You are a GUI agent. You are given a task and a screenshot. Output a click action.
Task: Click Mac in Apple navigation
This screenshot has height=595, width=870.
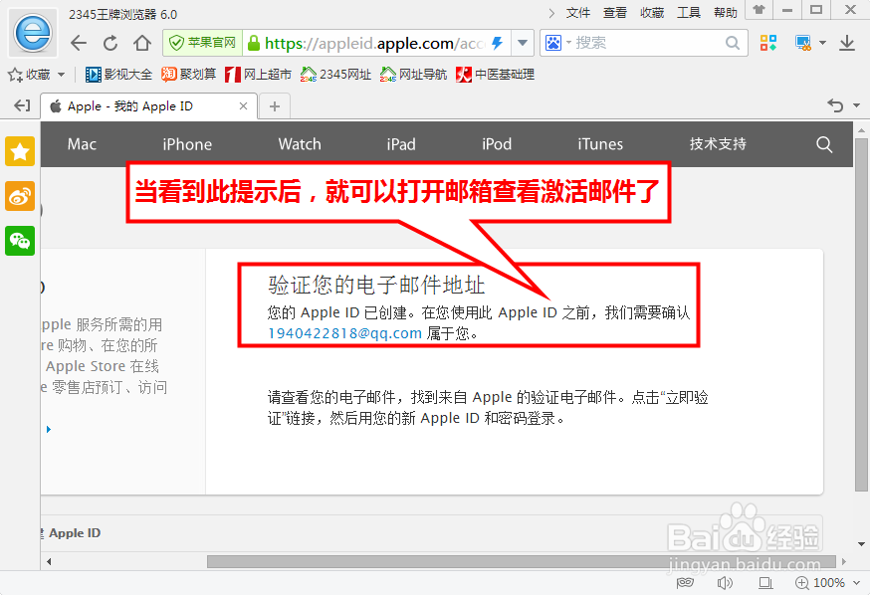[x=82, y=144]
